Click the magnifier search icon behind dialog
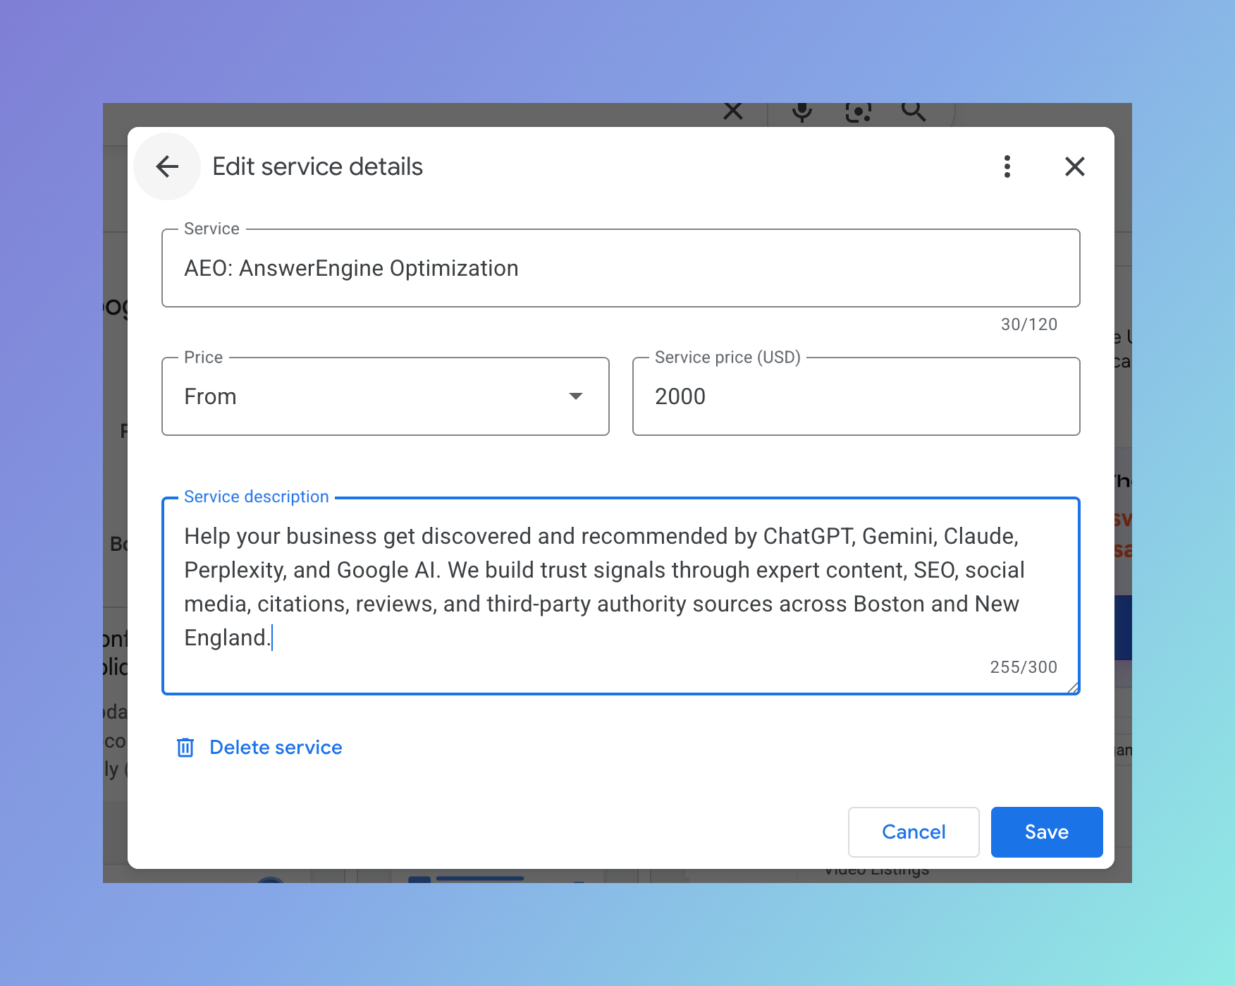 point(914,111)
